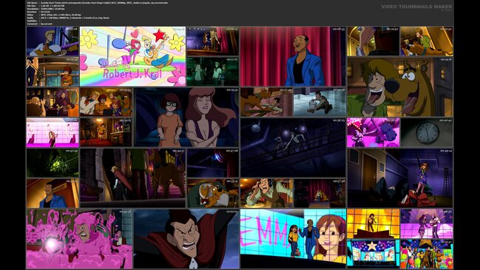The image size is (480, 270).
Task: Click the man in blue jacket before red curtain
Action: pos(293,56)
